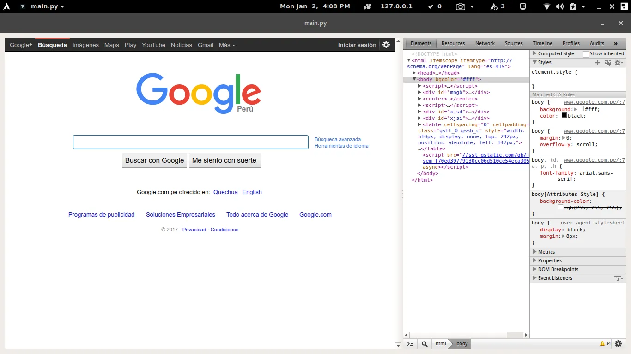Open Styles pane gear settings menu
The height and width of the screenshot is (354, 631).
pos(619,63)
